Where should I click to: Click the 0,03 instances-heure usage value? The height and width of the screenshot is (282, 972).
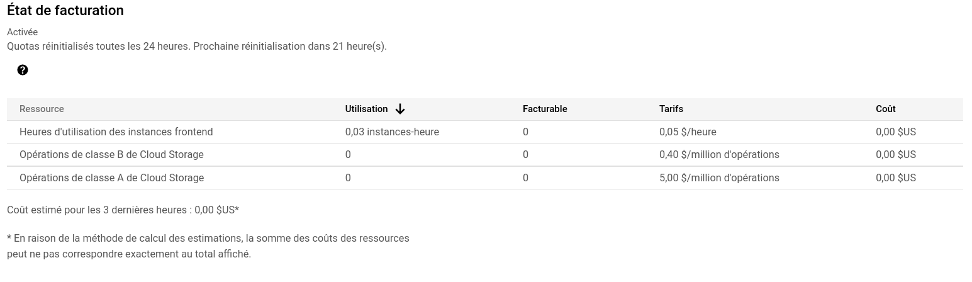pyautogui.click(x=392, y=132)
